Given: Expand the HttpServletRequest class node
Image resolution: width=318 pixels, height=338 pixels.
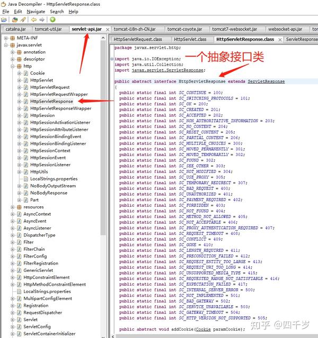Looking at the screenshot, I should click(x=19, y=87).
